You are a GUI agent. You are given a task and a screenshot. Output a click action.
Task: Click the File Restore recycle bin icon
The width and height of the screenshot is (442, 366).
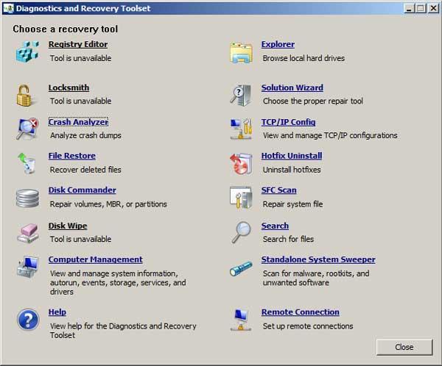coord(27,163)
